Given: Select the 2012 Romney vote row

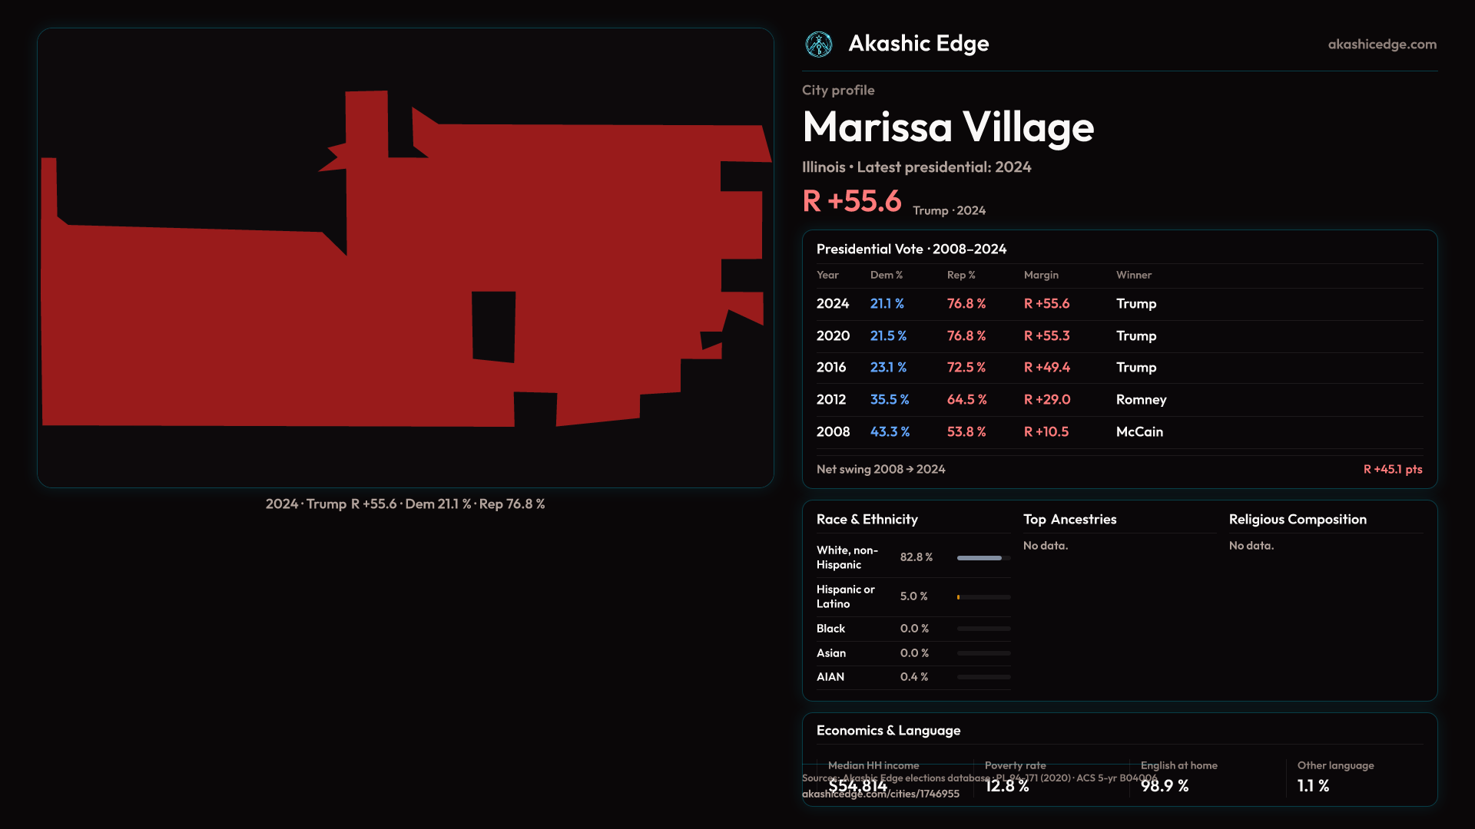Looking at the screenshot, I should [x=1119, y=400].
